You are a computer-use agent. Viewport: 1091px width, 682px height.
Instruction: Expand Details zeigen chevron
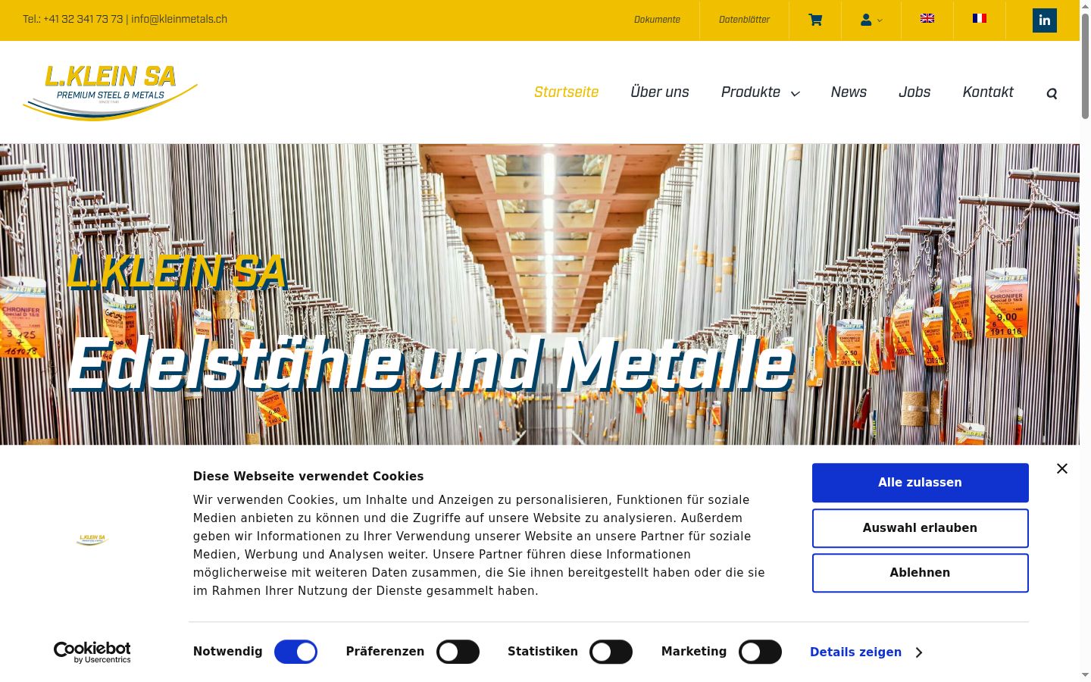pos(918,652)
